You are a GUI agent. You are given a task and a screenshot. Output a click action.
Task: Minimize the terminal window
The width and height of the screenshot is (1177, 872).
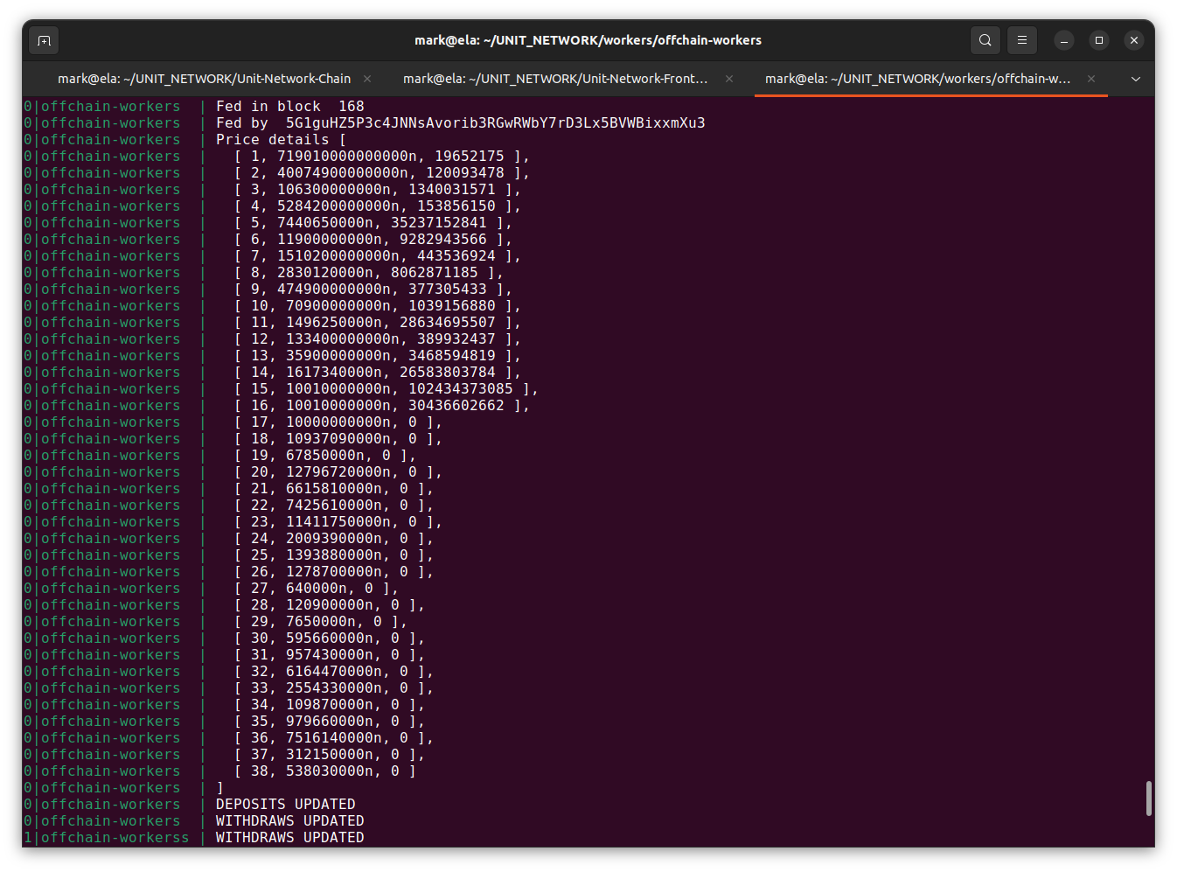point(1064,40)
